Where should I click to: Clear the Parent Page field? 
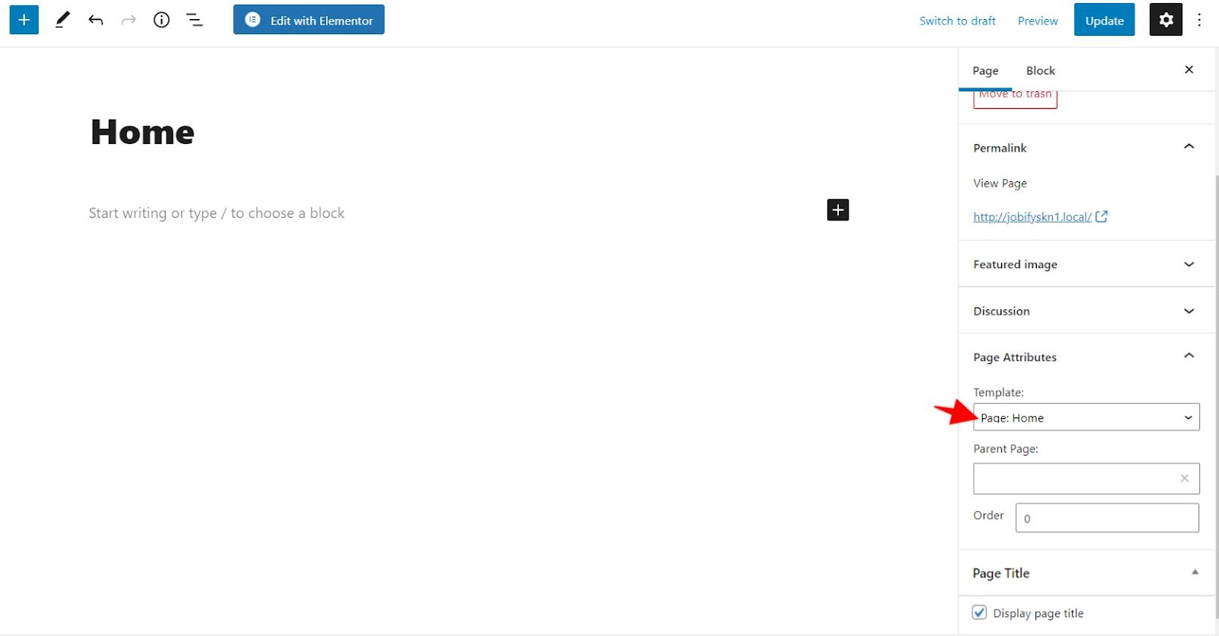1184,478
